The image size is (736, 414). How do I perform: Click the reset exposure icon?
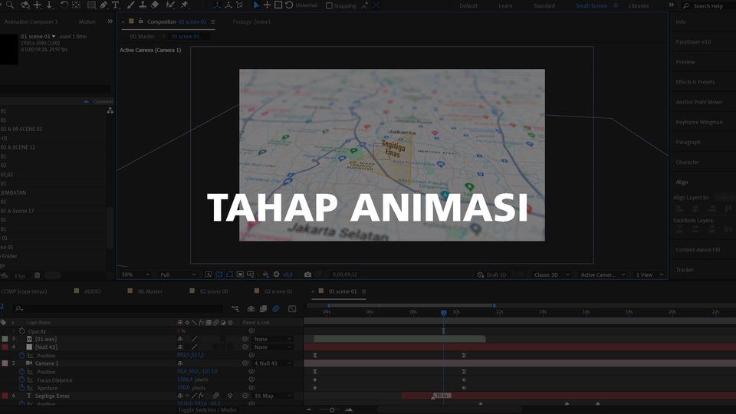pos(277,274)
